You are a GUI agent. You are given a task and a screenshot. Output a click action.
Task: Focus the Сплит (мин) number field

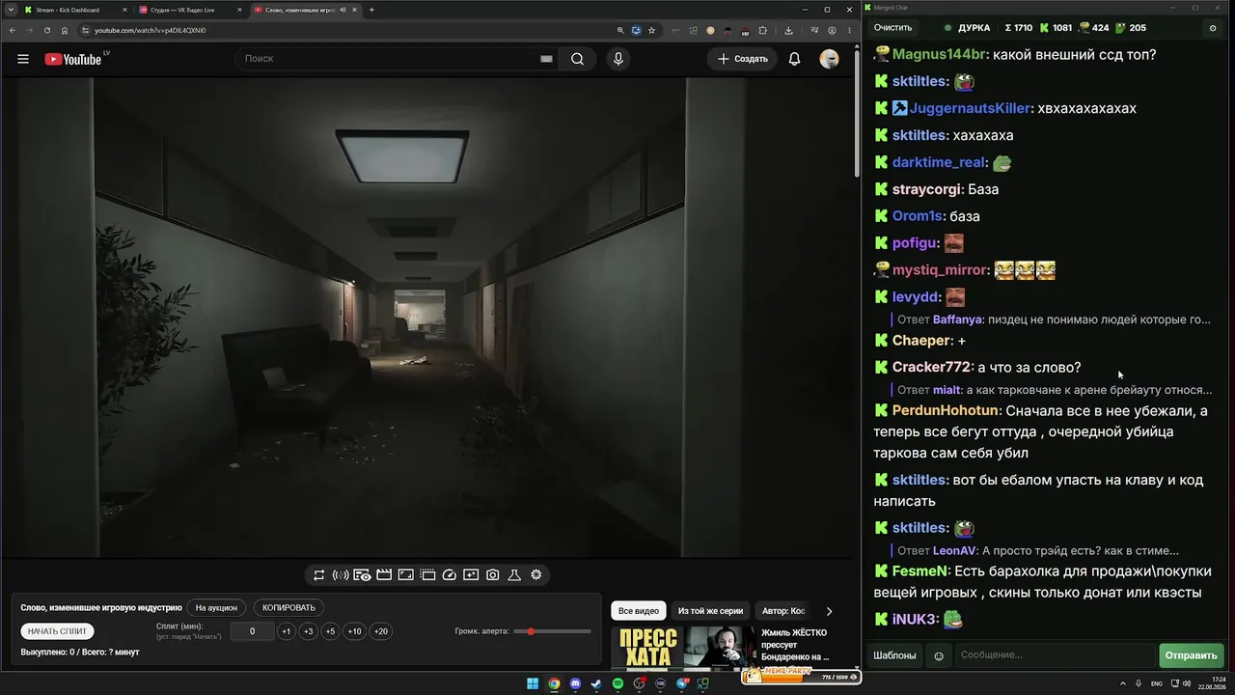point(252,631)
